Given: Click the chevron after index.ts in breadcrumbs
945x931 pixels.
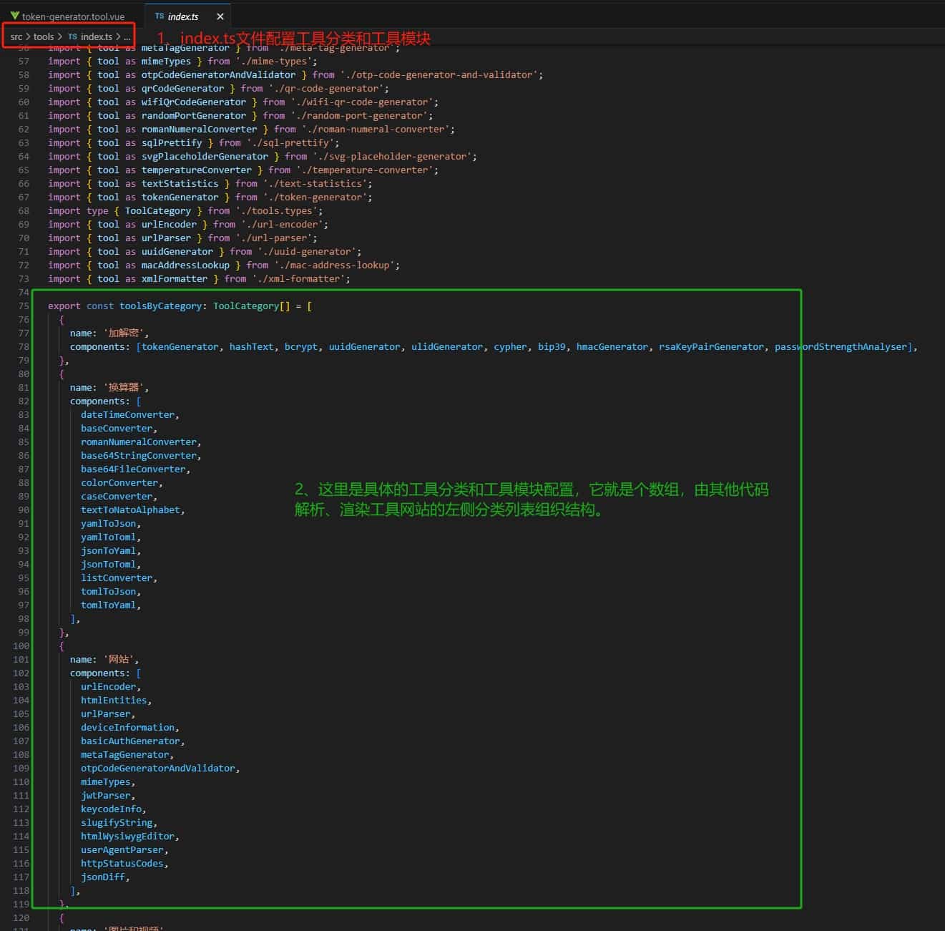Looking at the screenshot, I should click(x=119, y=36).
